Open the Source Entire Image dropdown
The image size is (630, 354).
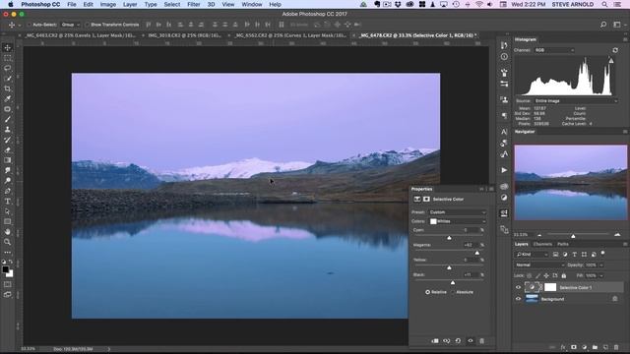point(576,100)
